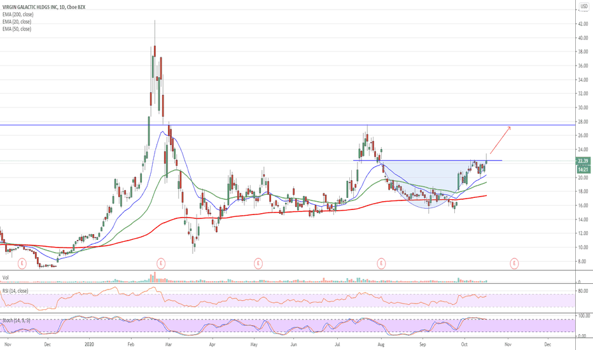This screenshot has height=350, width=593.
Task: Click the Oct label on time axis
Action: click(x=464, y=344)
